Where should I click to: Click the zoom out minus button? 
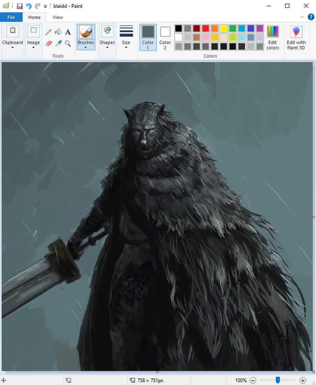(x=253, y=380)
